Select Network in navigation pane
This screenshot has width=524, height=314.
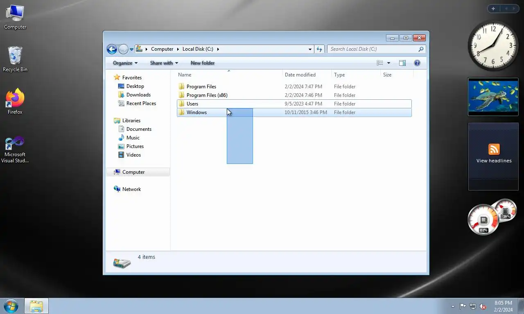[131, 189]
